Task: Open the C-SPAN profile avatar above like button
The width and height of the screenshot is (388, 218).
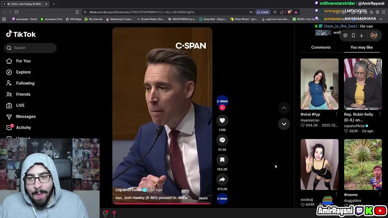Action: point(222,101)
